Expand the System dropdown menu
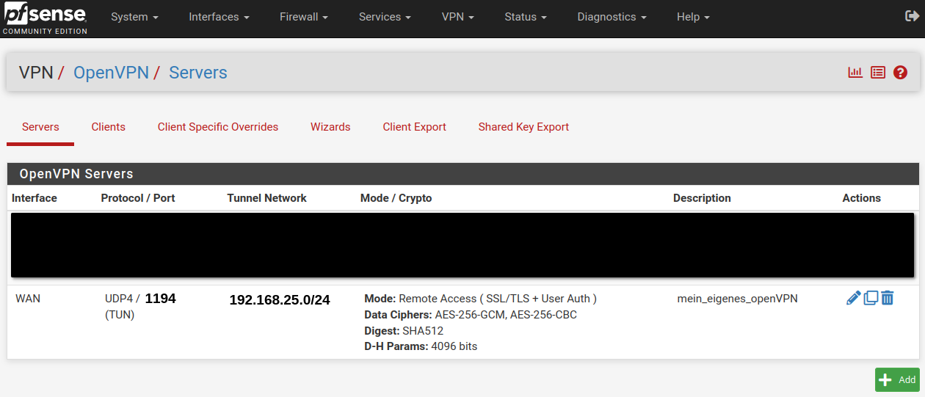Image resolution: width=925 pixels, height=397 pixels. 134,17
